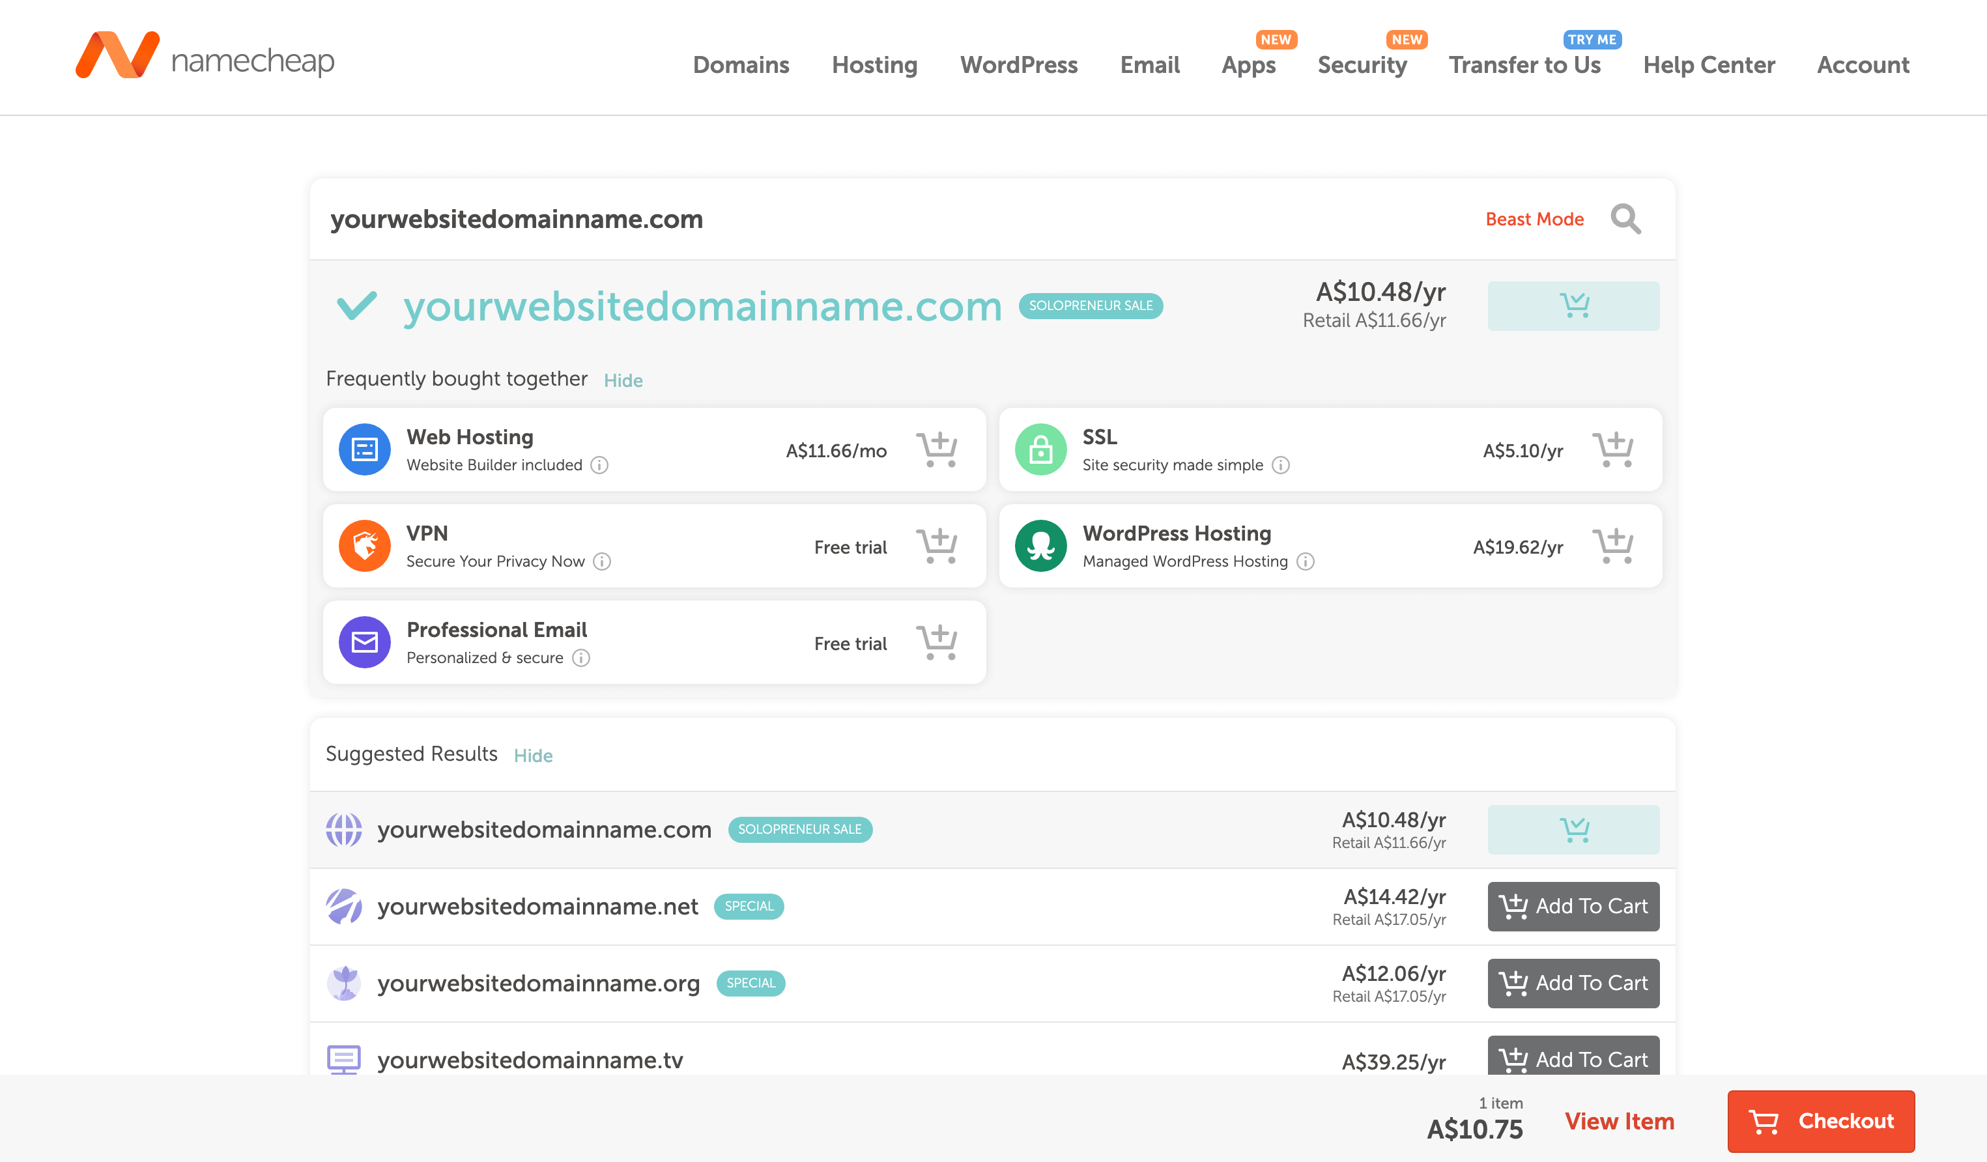Viewport: 1987px width, 1162px height.
Task: Open the Help Center menu
Action: [1709, 64]
